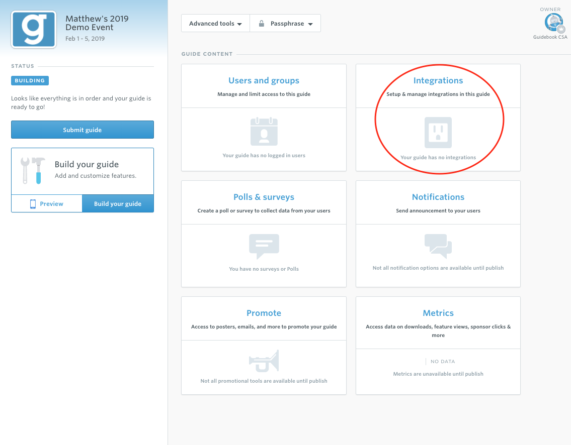Click 'Create a poll or survey' description
Image resolution: width=571 pixels, height=445 pixels.
coord(264,211)
